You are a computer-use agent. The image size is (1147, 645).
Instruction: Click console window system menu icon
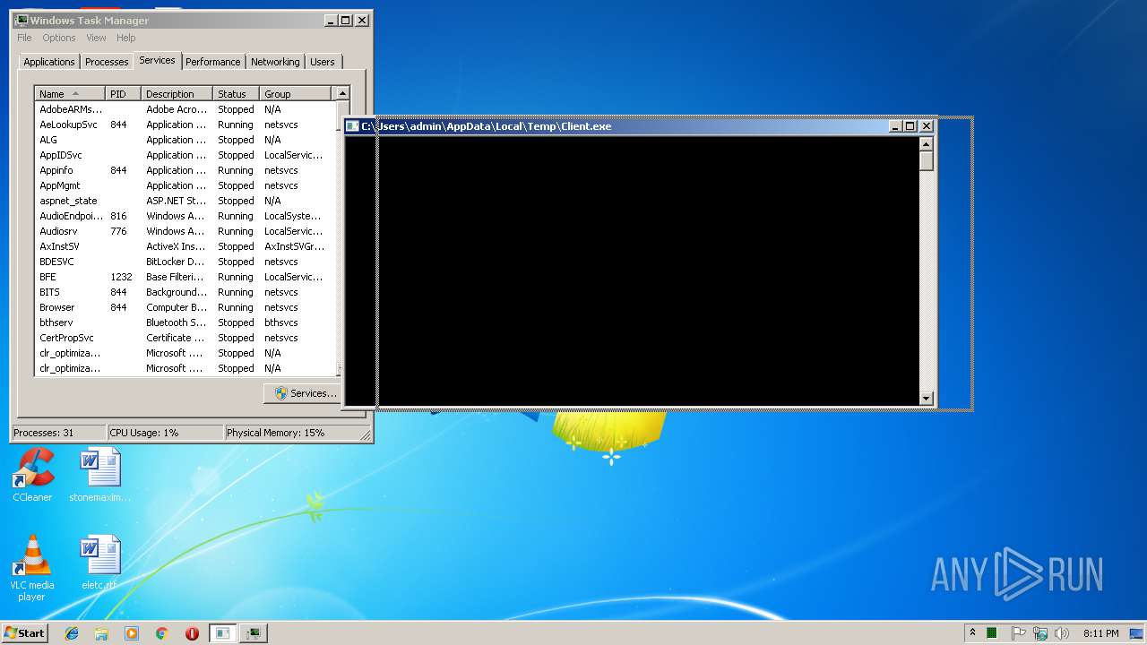pos(352,126)
